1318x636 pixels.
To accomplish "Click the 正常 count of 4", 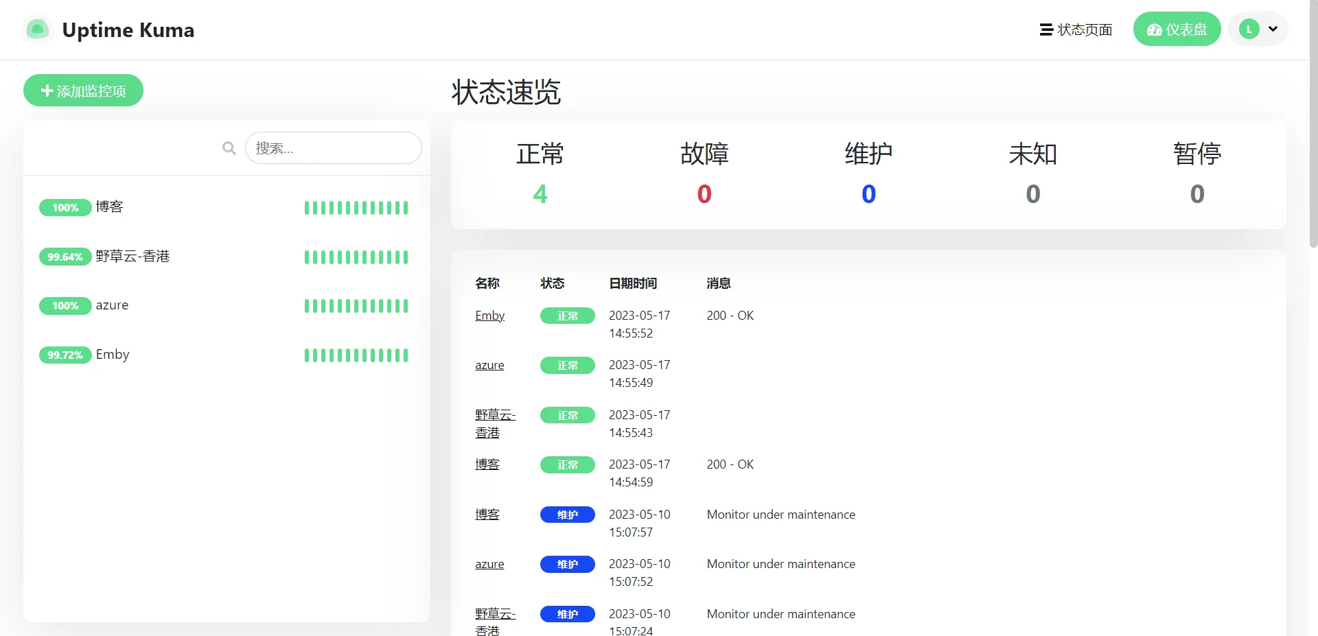I will pos(540,194).
